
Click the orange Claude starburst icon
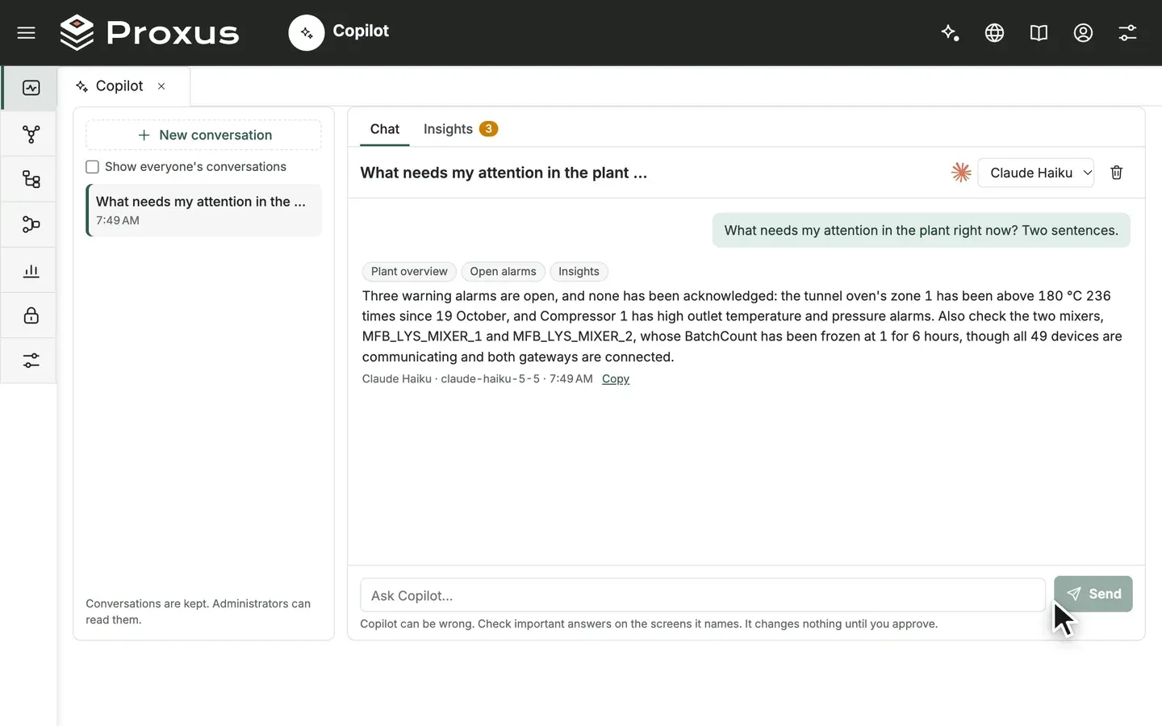(960, 173)
